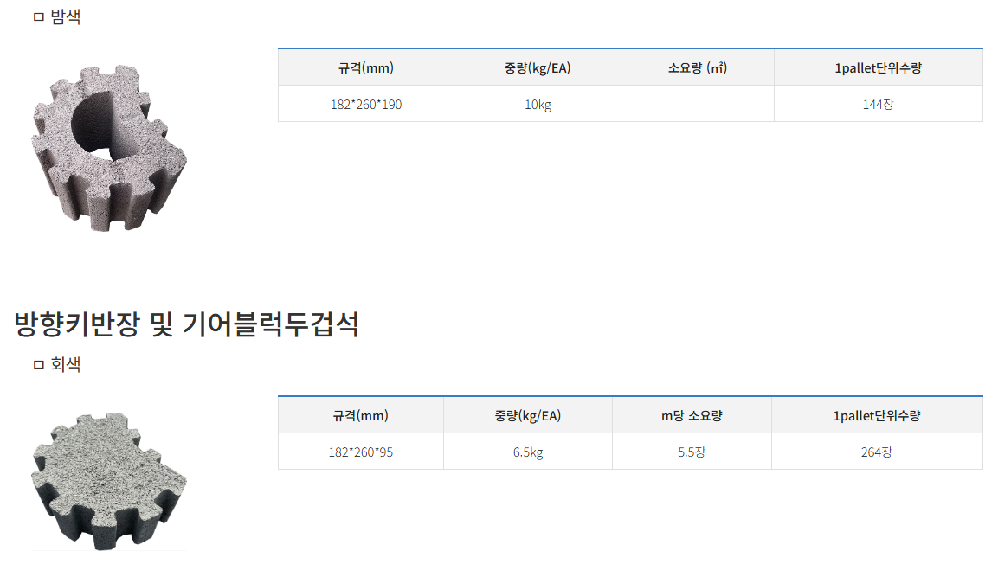Click the empty 소요량 cell in the top table

click(x=698, y=104)
